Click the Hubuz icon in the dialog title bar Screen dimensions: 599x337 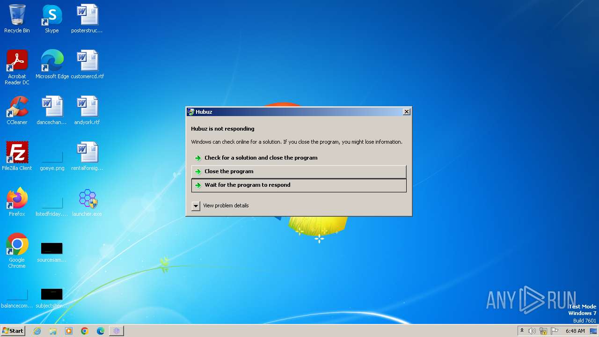tap(191, 112)
